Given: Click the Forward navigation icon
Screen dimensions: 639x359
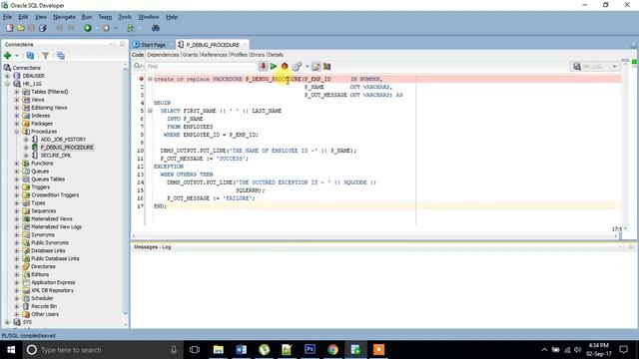Looking at the screenshot, I should [107, 28].
